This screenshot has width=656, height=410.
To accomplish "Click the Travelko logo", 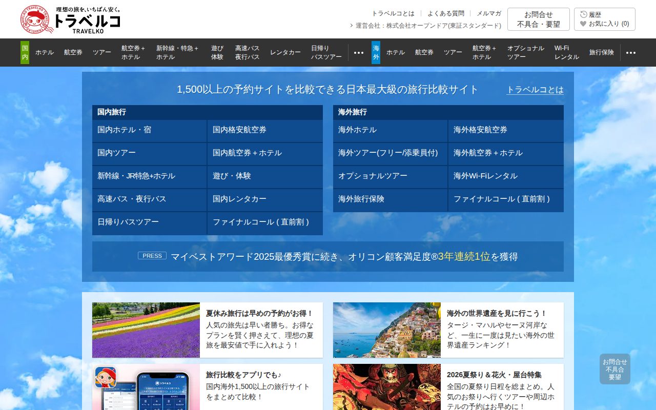I will 71,19.
